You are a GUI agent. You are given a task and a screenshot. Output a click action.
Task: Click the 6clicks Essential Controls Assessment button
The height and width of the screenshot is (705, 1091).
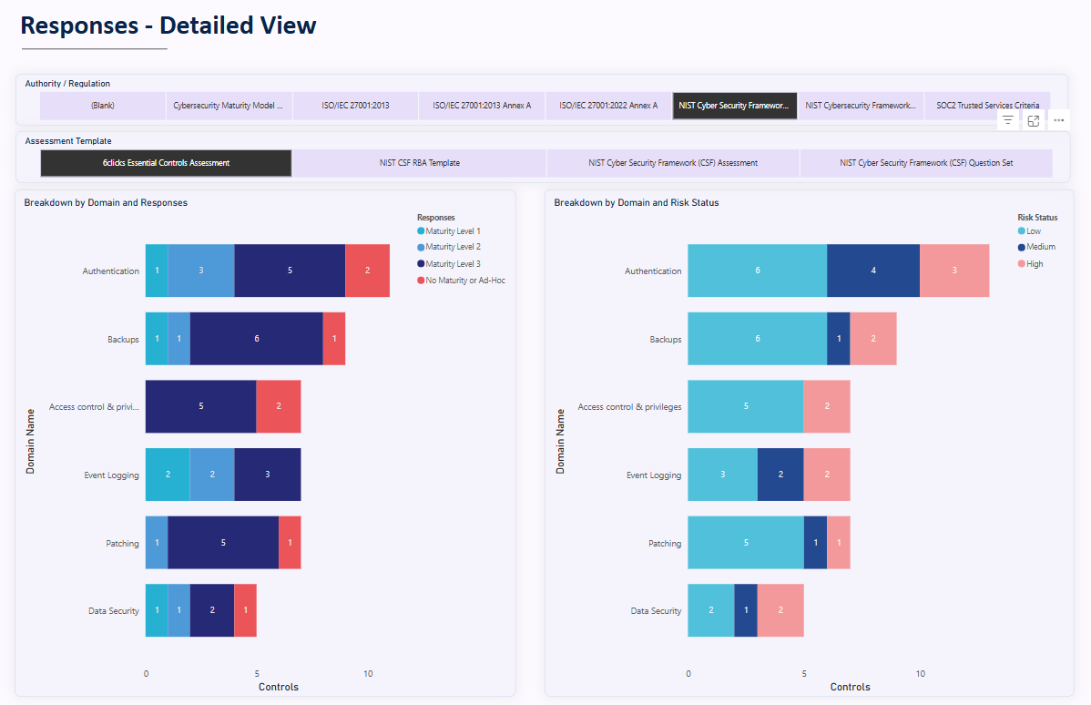165,163
